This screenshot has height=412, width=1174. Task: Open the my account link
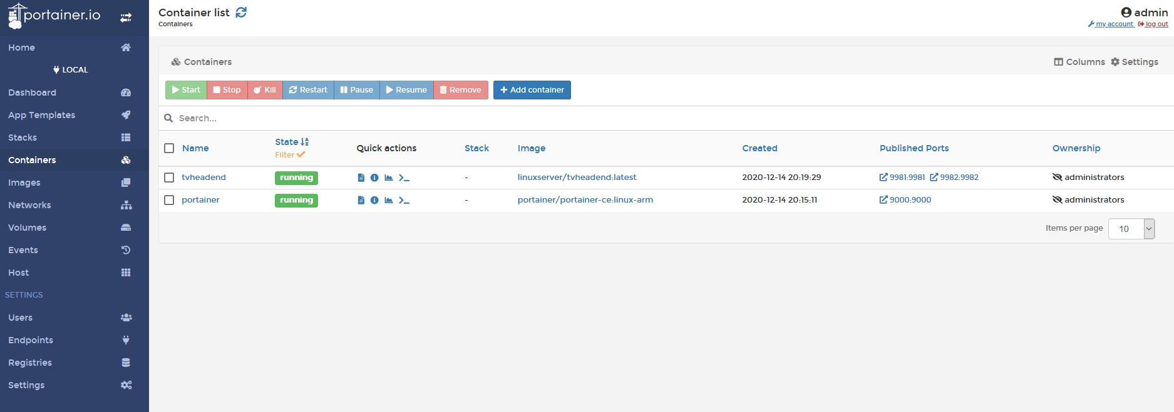click(x=1111, y=24)
